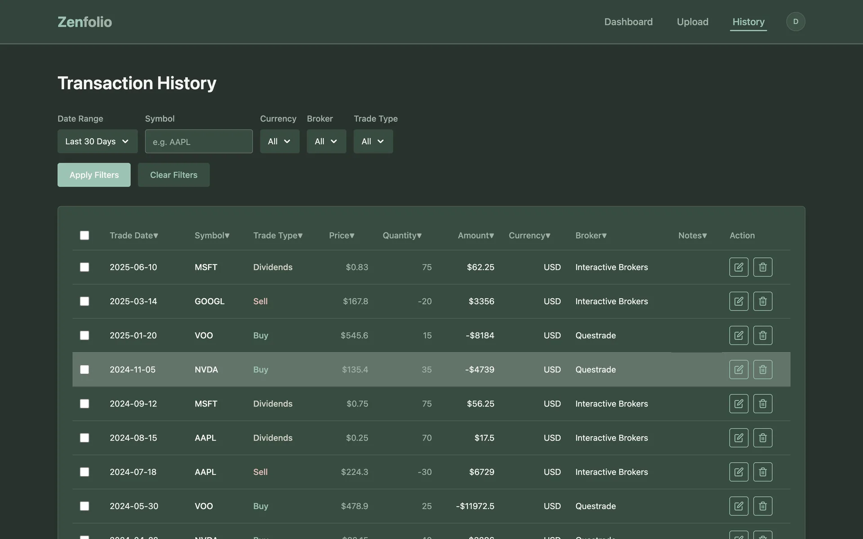The image size is (863, 539).
Task: Sort table by Currency column header
Action: (529, 235)
